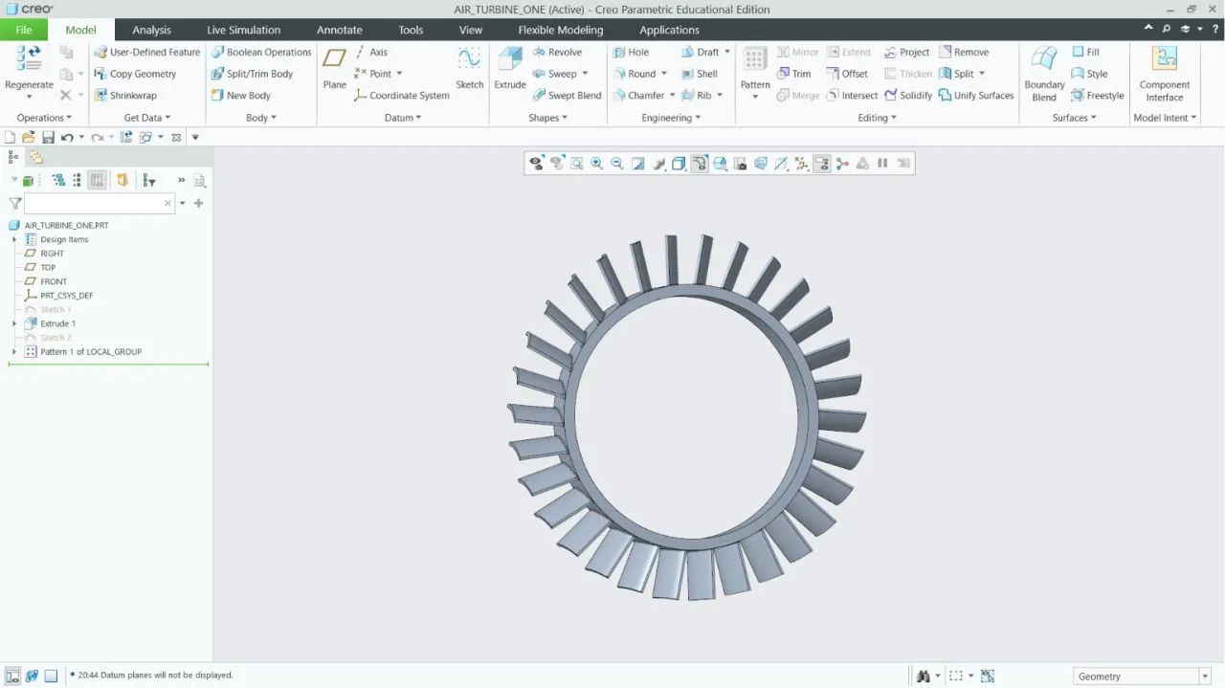The width and height of the screenshot is (1225, 688).
Task: Switch to the Flexible Modeling tab
Action: [561, 30]
